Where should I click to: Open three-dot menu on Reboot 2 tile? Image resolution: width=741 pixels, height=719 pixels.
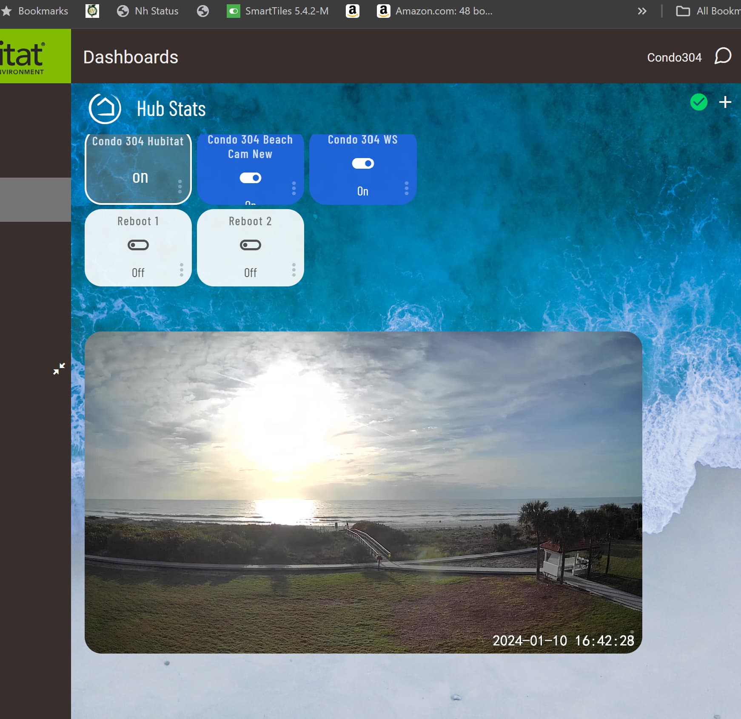[x=294, y=269]
